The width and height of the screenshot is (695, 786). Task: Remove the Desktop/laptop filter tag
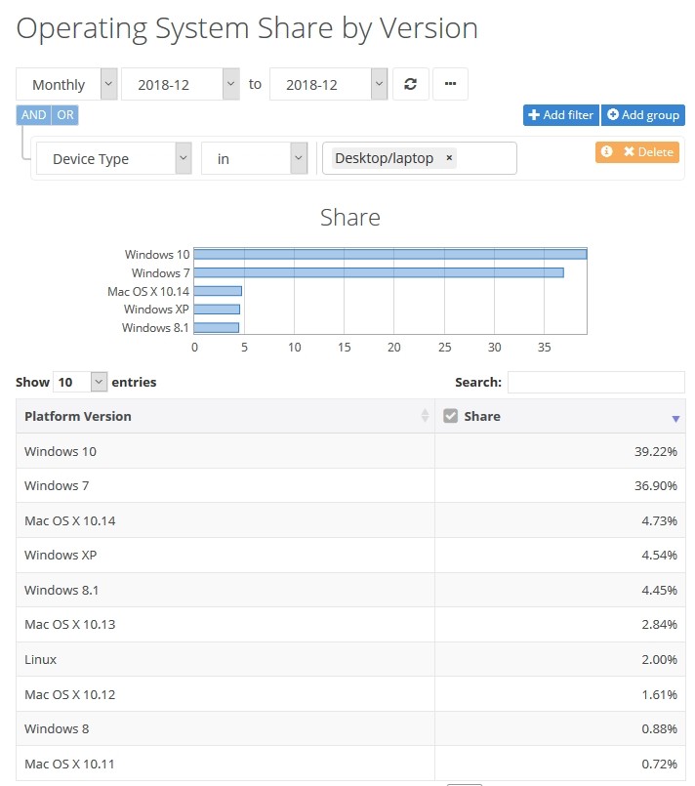(449, 158)
